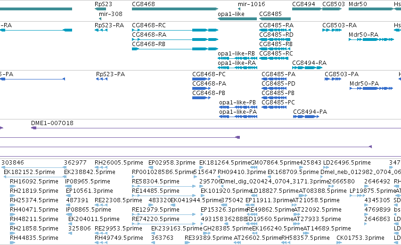Select transcript CG8468-RB

148,44
